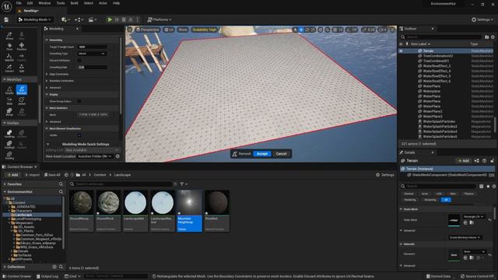
Task: Select the Simplify mesh tool
Action: tap(9, 90)
